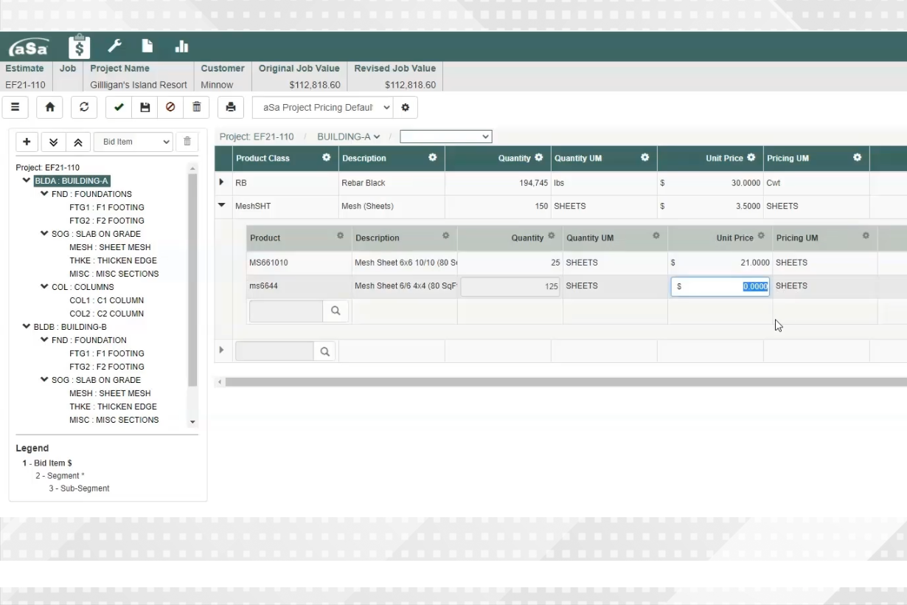The image size is (907, 605).
Task: Open the hamburger menu button
Action: (15, 107)
